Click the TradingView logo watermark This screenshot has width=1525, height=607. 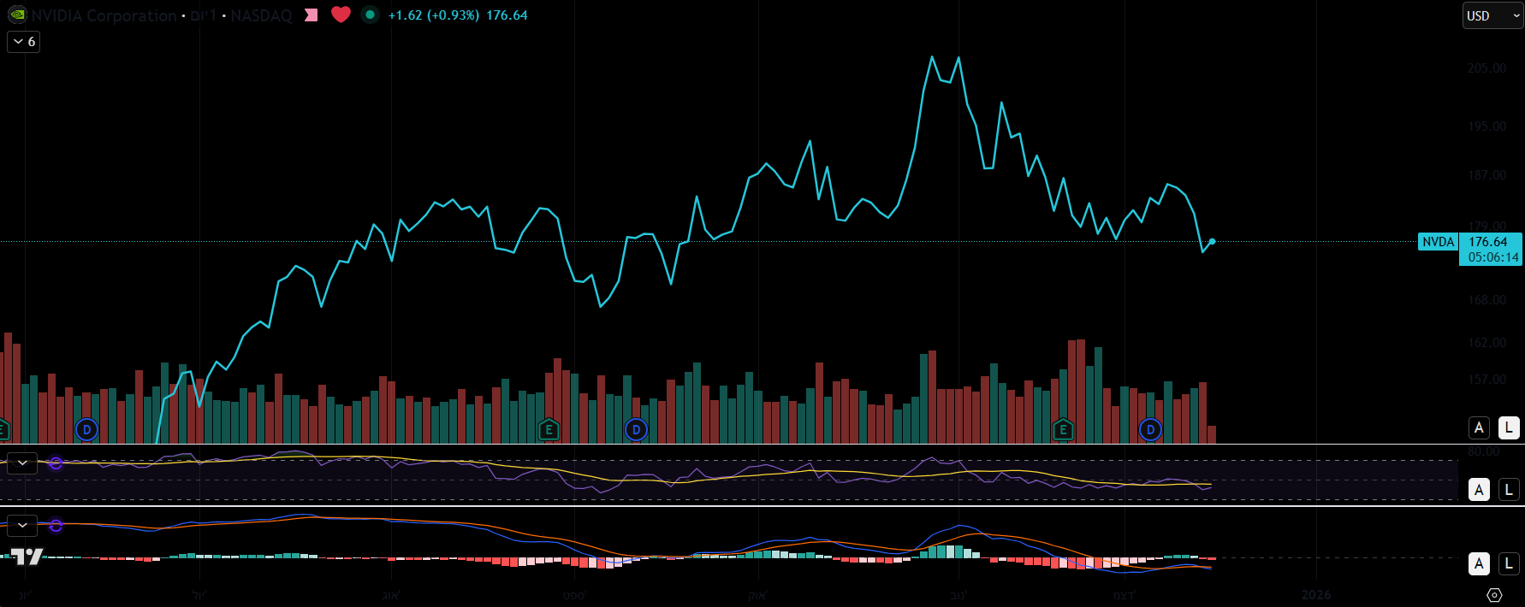click(27, 557)
